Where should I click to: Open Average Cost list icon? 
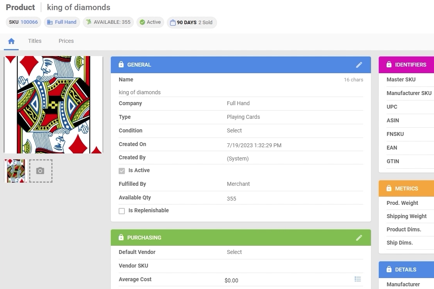[x=358, y=279]
